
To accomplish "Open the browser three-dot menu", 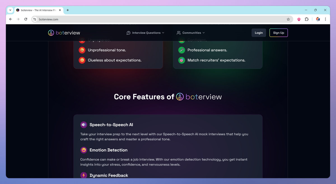I will tap(325, 19).
